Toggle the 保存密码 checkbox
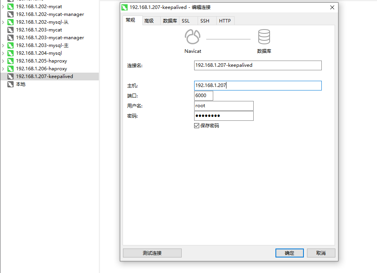This screenshot has width=377, height=273. coord(197,126)
